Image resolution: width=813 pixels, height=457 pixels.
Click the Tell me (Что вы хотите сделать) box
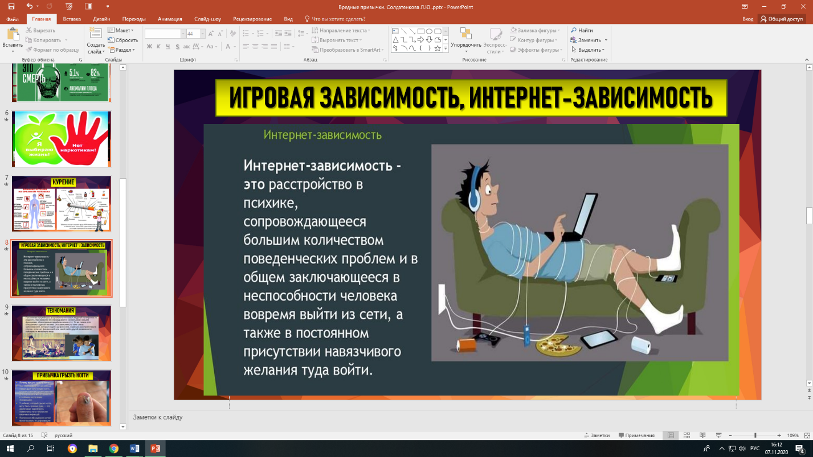[335, 19]
